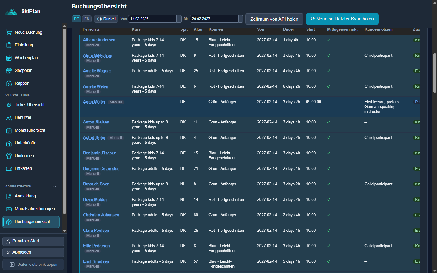Image resolution: width=437 pixels, height=273 pixels.
Task: Click the Unterkünfte house icon
Action: 9,143
